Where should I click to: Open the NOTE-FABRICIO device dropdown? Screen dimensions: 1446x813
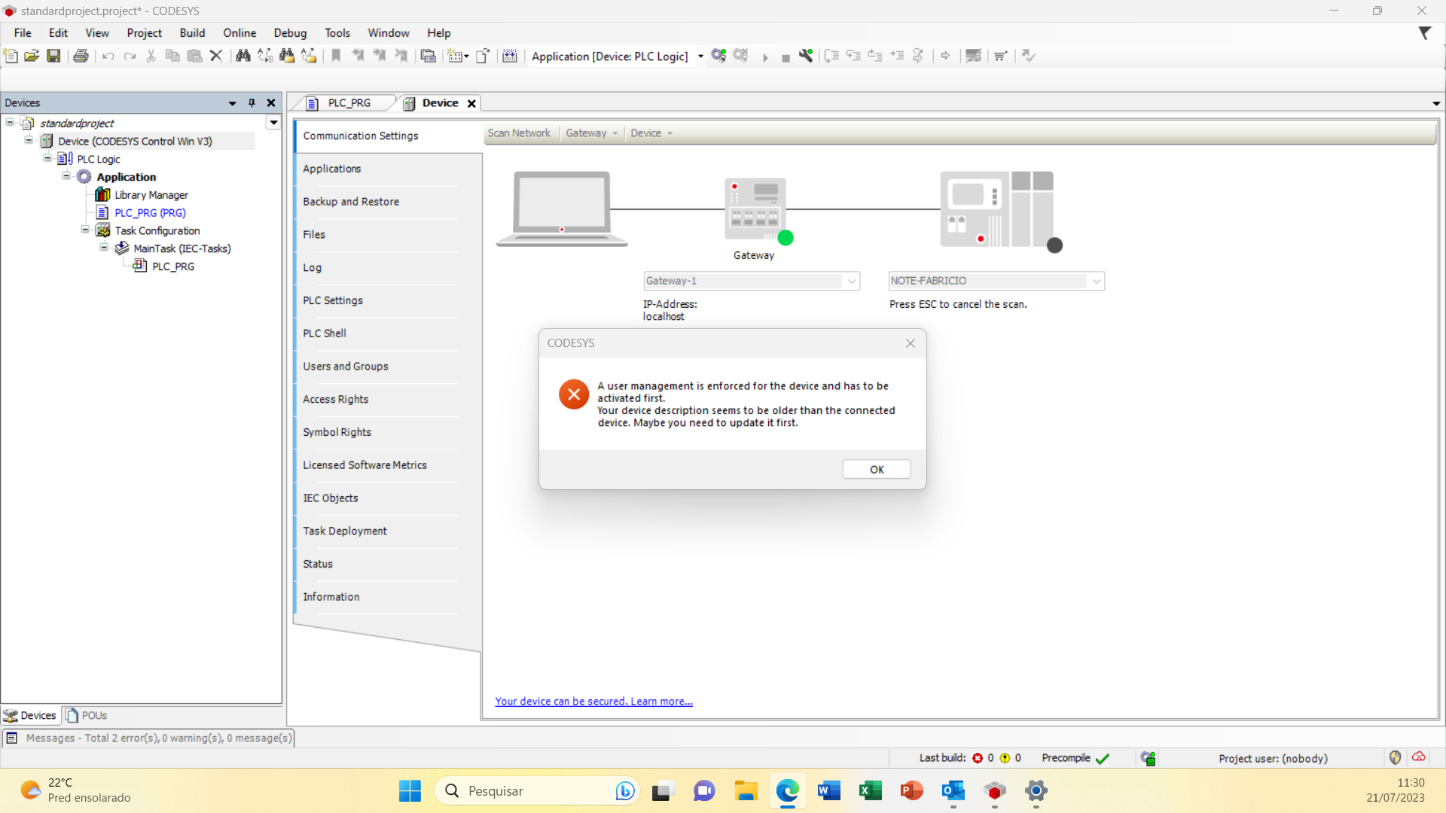click(1096, 281)
